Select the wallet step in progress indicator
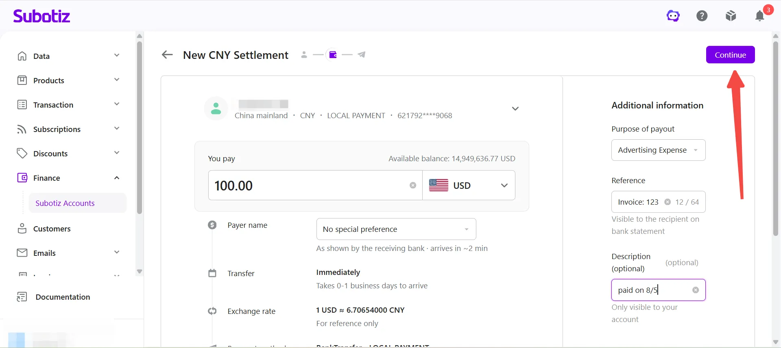The image size is (781, 348). point(333,54)
